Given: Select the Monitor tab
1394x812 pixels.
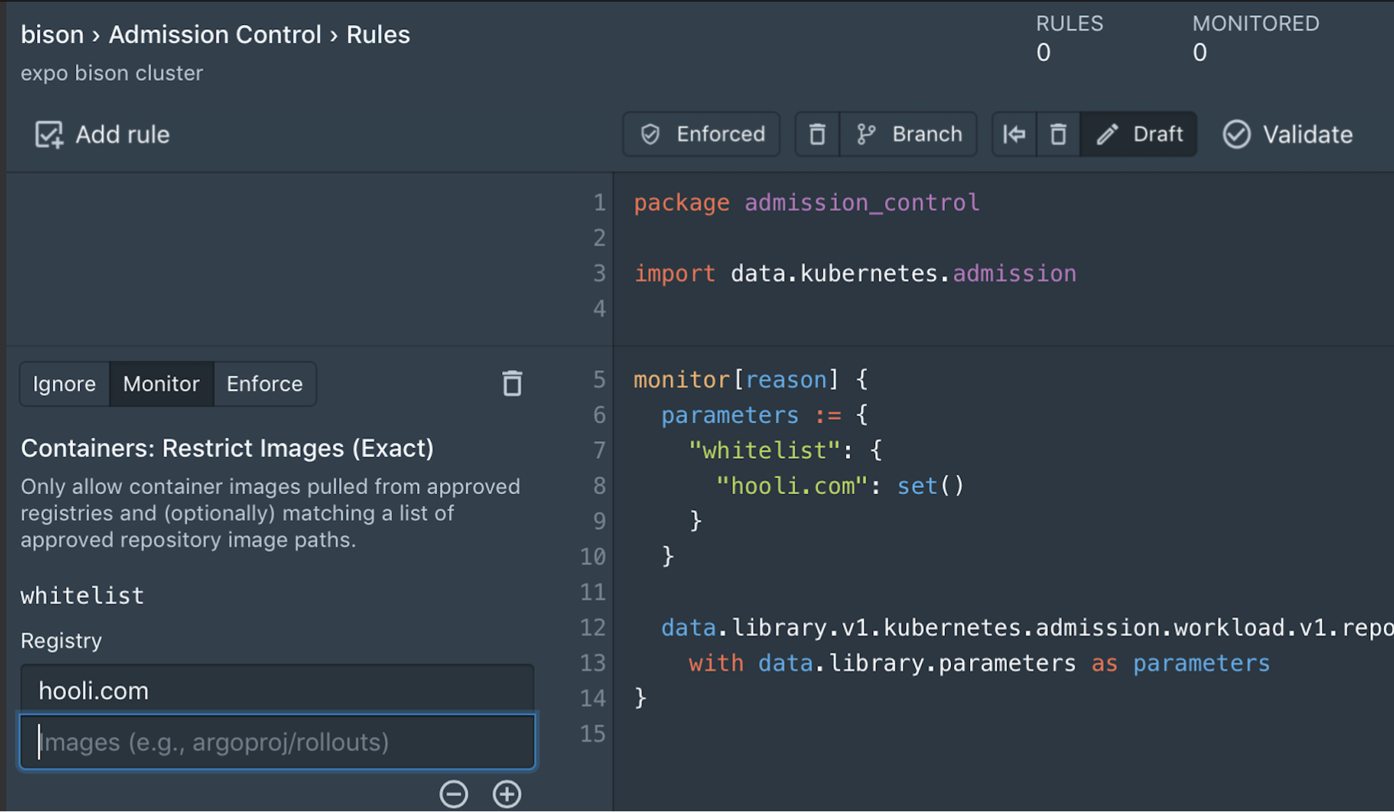Looking at the screenshot, I should point(160,384).
